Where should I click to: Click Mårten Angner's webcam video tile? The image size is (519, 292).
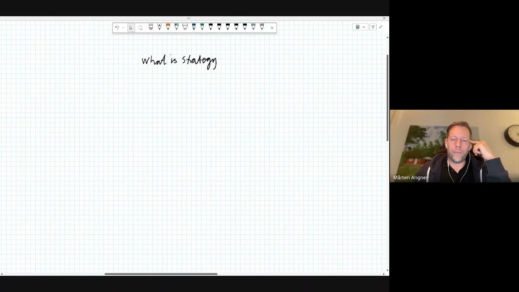pyautogui.click(x=454, y=146)
